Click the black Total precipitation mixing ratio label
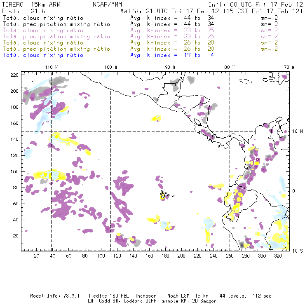305x305 pixels. [56, 24]
